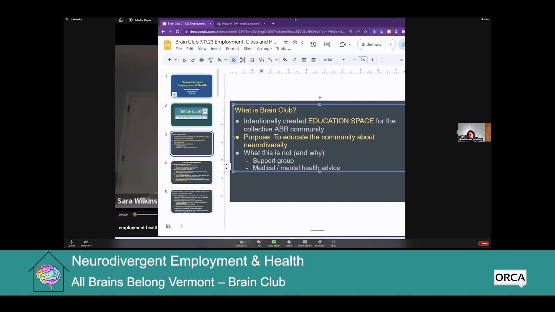Open the comments history icon
Image resolution: width=555 pixels, height=312 pixels.
point(327,44)
